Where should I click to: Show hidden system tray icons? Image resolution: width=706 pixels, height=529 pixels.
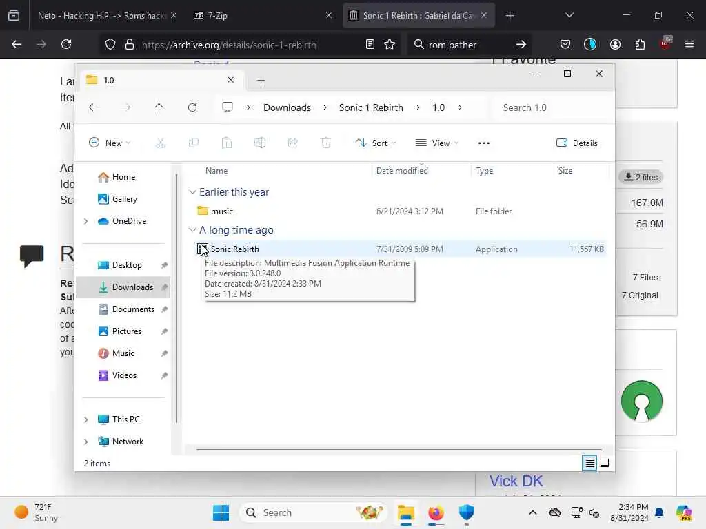click(x=533, y=512)
